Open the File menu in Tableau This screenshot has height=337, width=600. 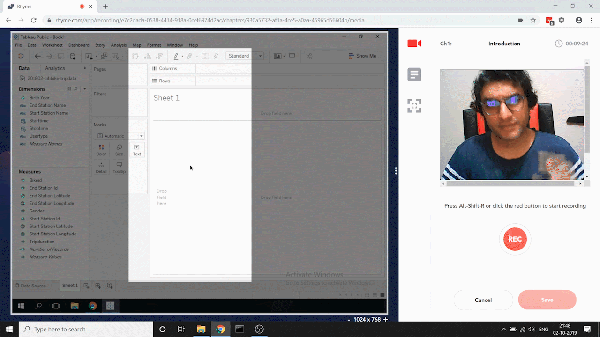point(18,45)
